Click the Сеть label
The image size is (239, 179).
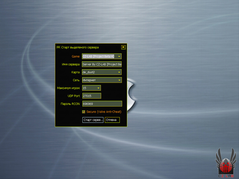point(76,80)
